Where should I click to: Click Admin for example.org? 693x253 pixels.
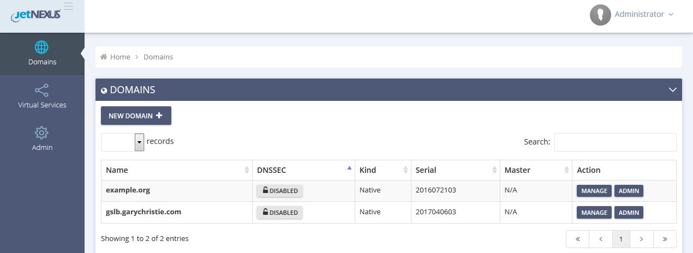pos(629,191)
